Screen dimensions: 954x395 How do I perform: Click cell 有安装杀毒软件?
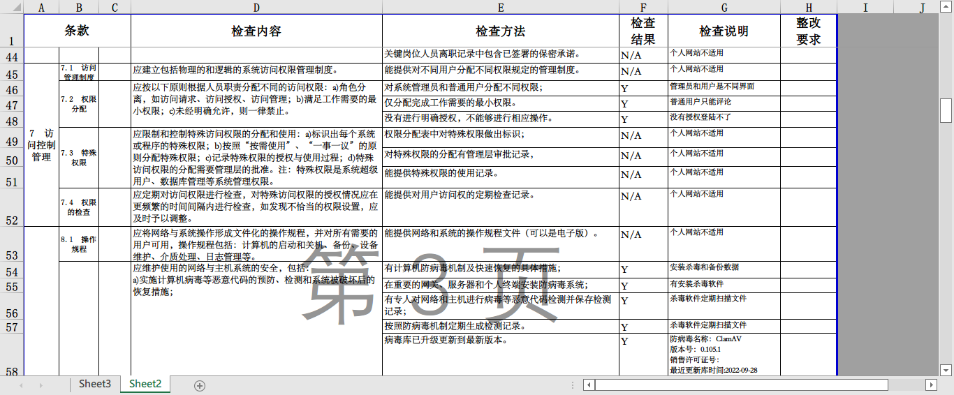click(724, 285)
